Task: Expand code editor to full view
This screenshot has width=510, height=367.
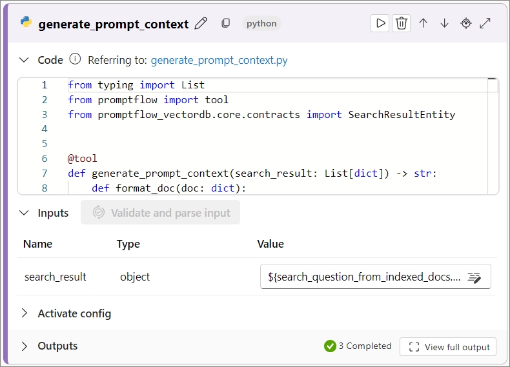Action: coord(485,23)
